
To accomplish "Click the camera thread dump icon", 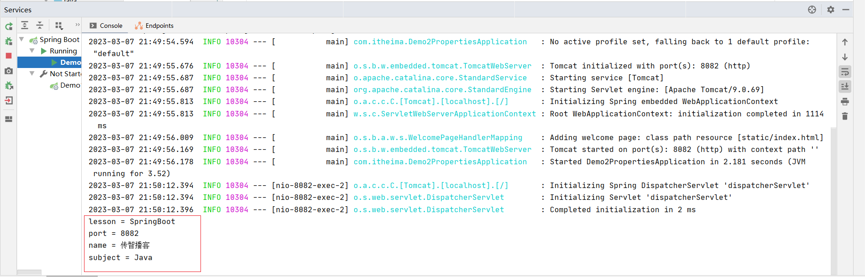I will click(9, 71).
